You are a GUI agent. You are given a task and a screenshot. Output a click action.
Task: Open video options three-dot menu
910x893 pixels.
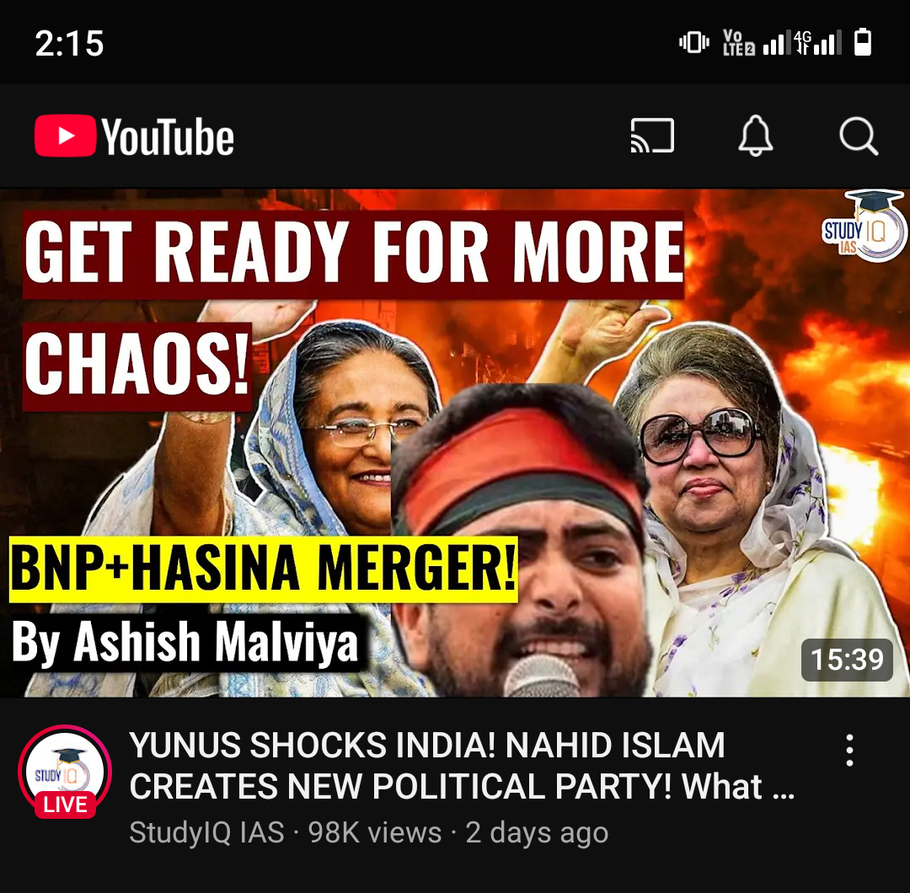click(849, 751)
